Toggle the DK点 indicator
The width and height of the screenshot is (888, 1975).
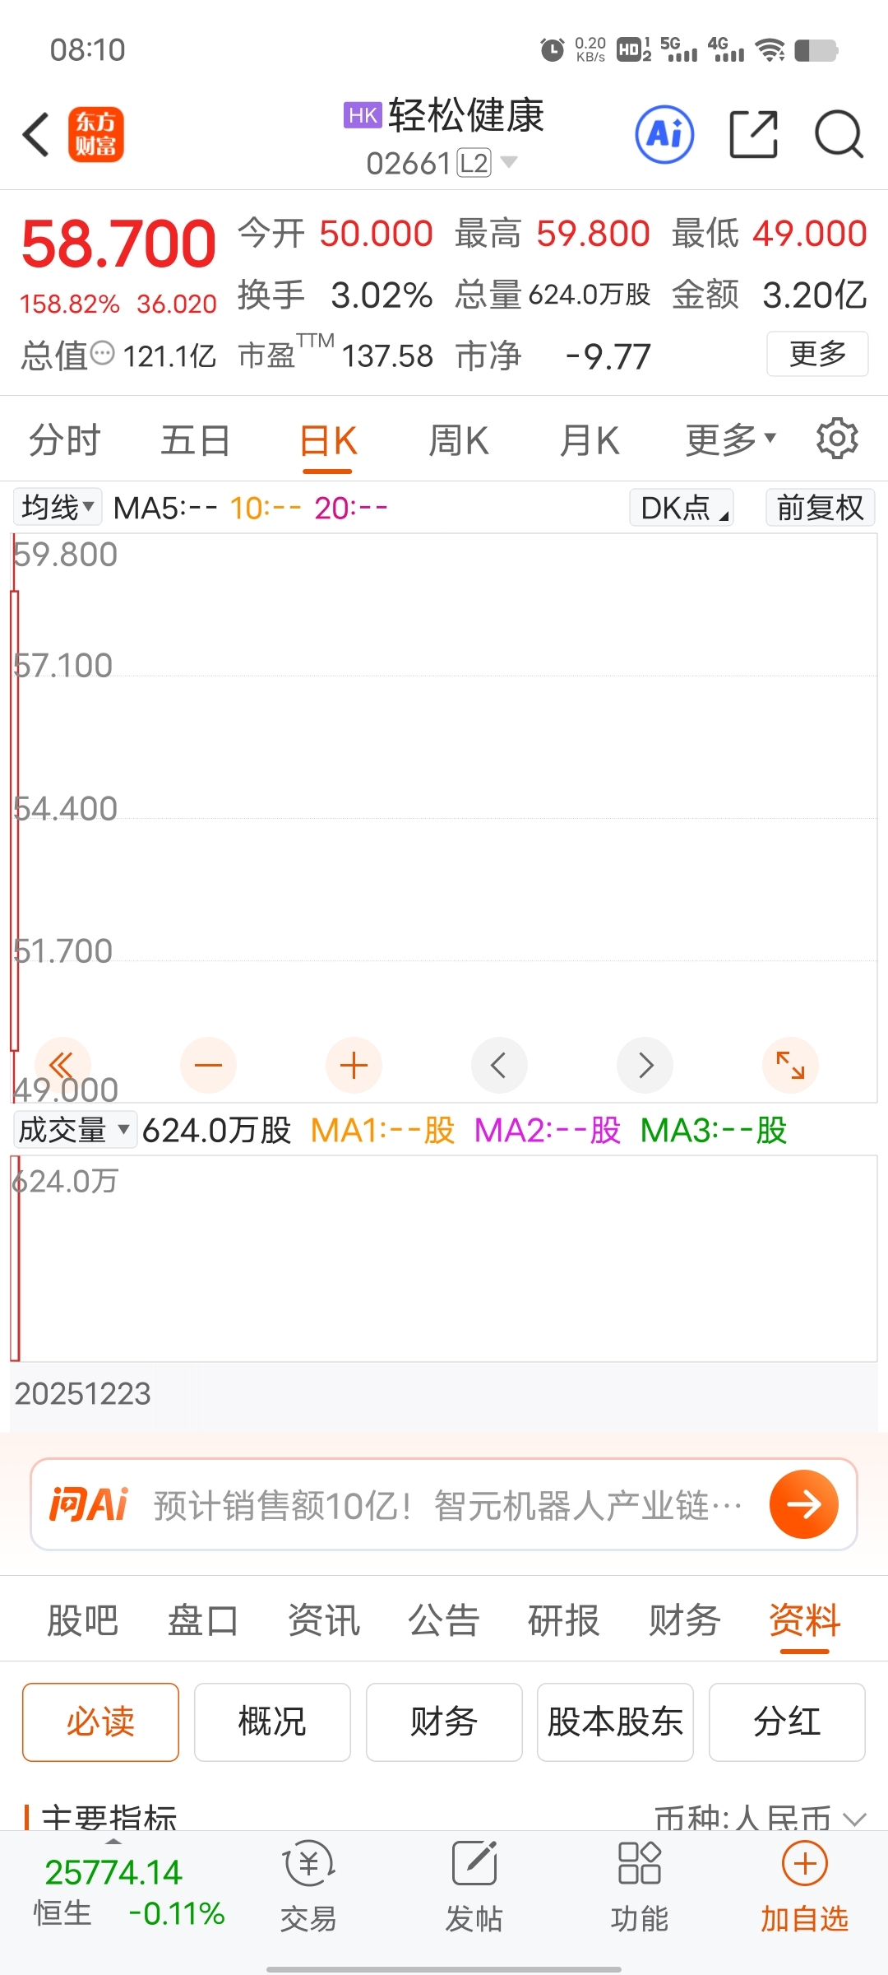(682, 508)
